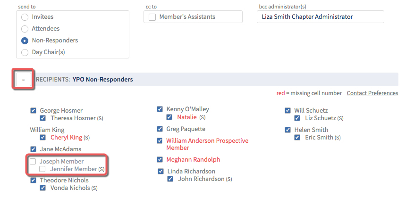
Task: Toggle Greg Paquette checkbox
Action: click(160, 129)
